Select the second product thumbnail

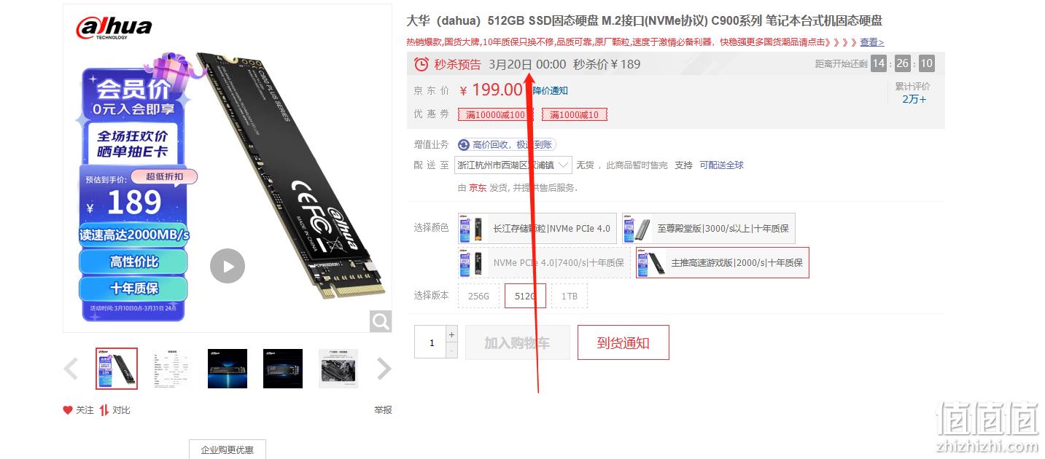(x=172, y=369)
